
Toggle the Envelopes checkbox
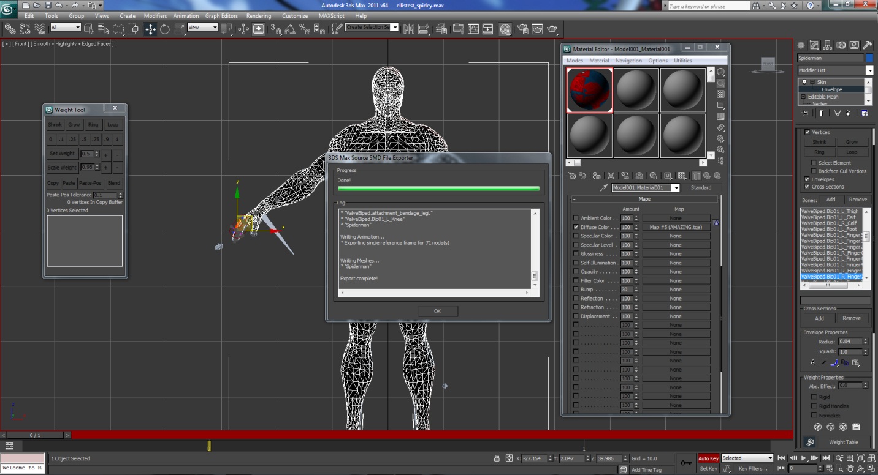click(x=807, y=179)
